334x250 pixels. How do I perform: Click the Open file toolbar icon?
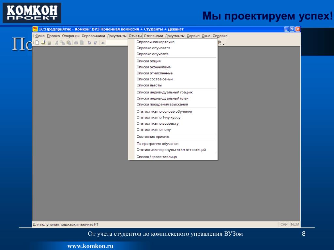pos(43,43)
